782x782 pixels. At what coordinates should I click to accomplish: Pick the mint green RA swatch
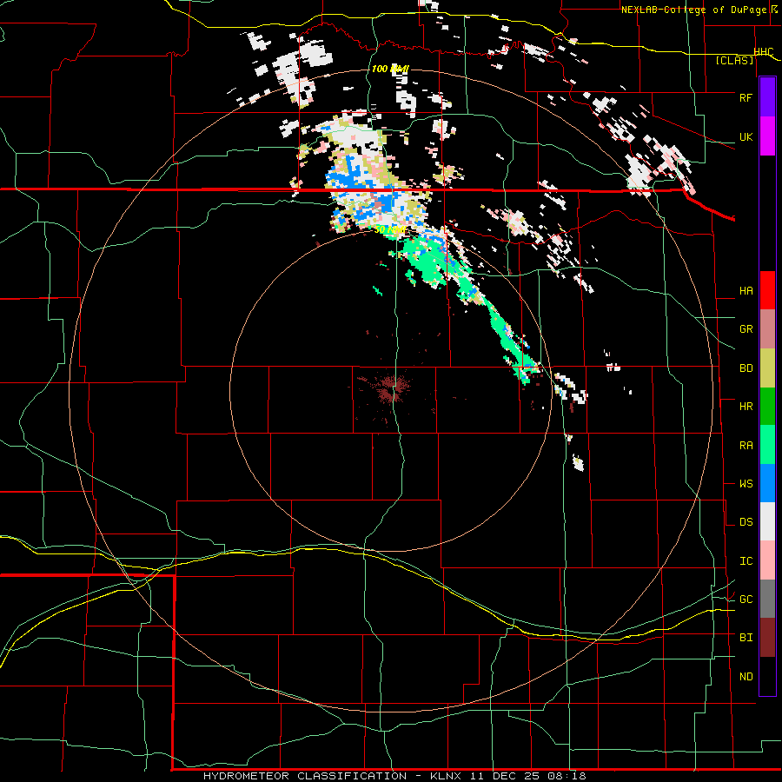[767, 444]
